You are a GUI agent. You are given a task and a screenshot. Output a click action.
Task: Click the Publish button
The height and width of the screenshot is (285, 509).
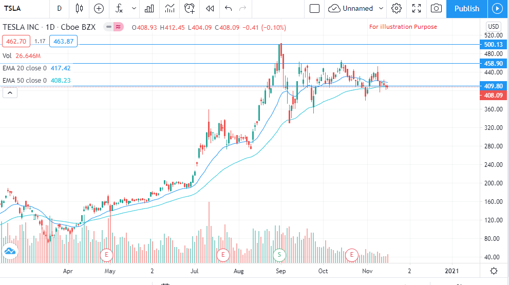point(467,8)
